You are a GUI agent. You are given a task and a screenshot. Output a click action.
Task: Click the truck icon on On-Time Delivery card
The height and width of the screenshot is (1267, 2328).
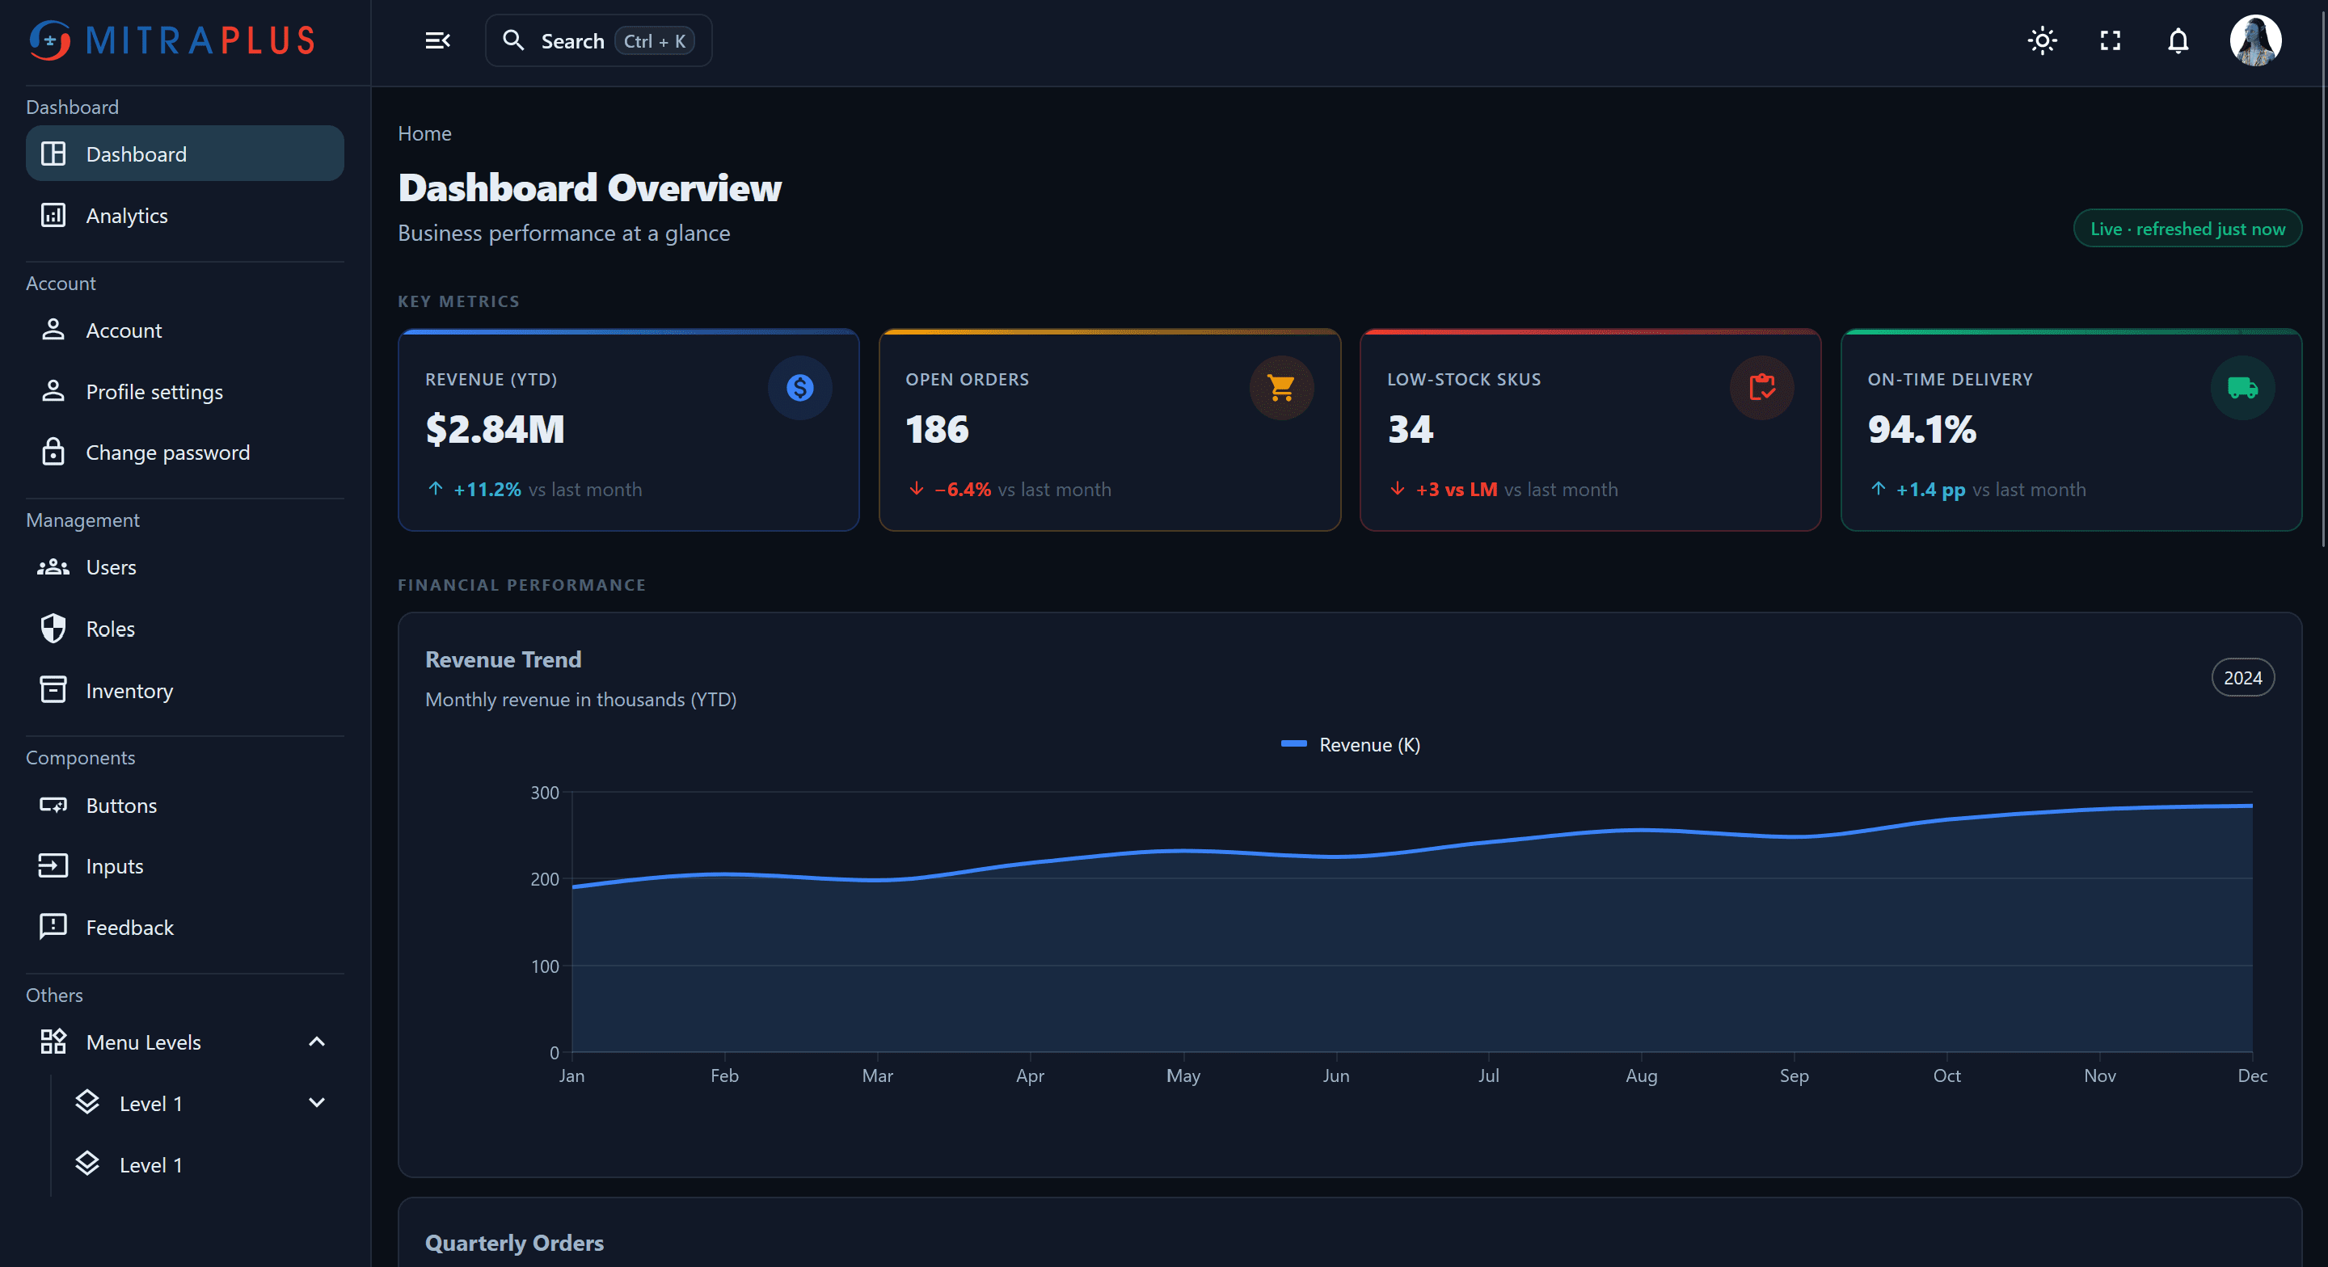2242,388
